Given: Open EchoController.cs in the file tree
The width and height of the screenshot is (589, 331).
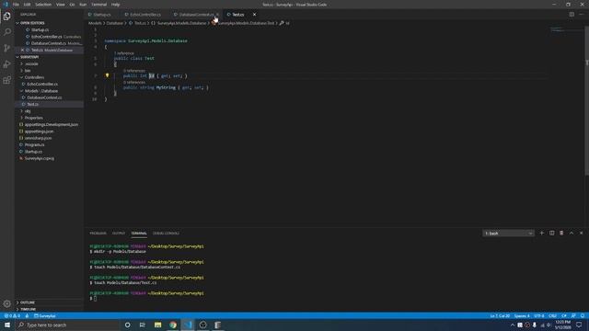Looking at the screenshot, I should click(42, 84).
